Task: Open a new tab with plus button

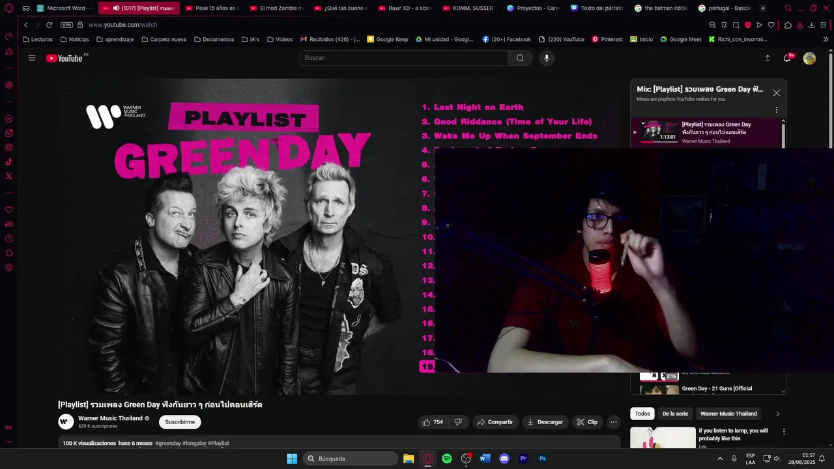Action: [x=763, y=8]
